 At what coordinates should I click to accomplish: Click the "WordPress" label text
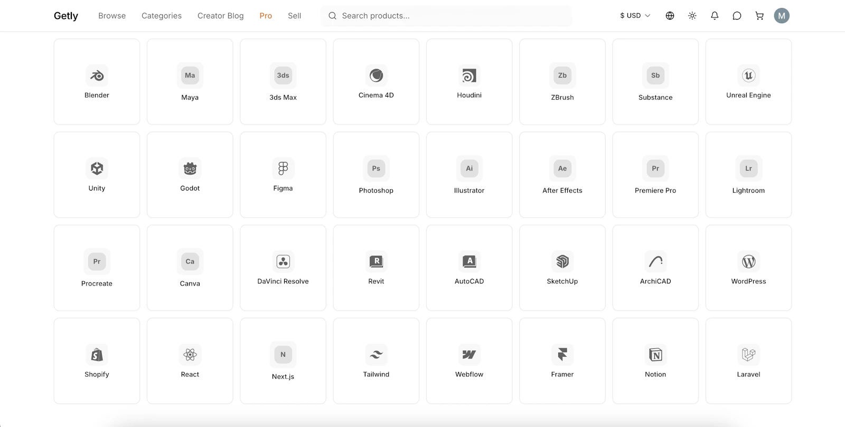pos(748,281)
